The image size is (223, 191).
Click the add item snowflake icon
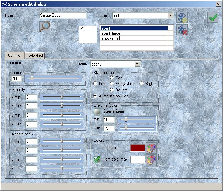[x=182, y=17]
